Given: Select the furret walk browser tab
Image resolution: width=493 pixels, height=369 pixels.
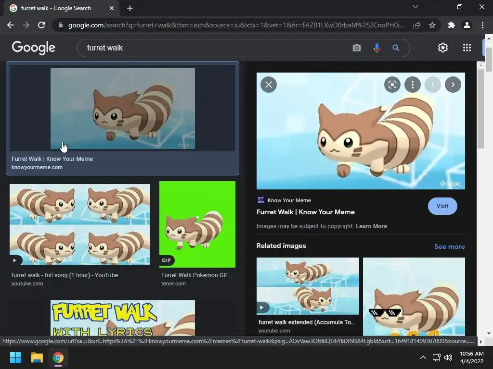Looking at the screenshot, I should point(61,8).
